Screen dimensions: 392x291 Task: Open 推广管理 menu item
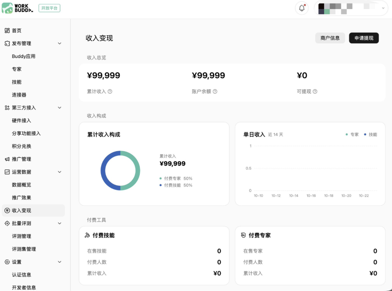[x=21, y=159]
